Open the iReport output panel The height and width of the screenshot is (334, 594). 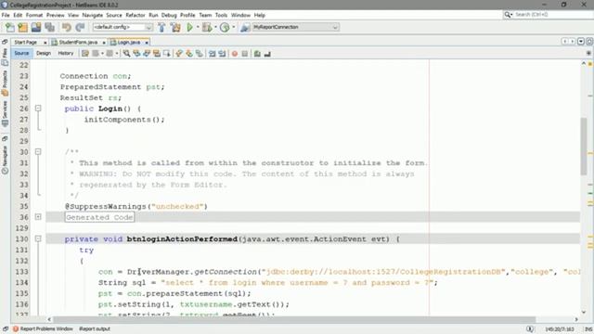point(95,328)
